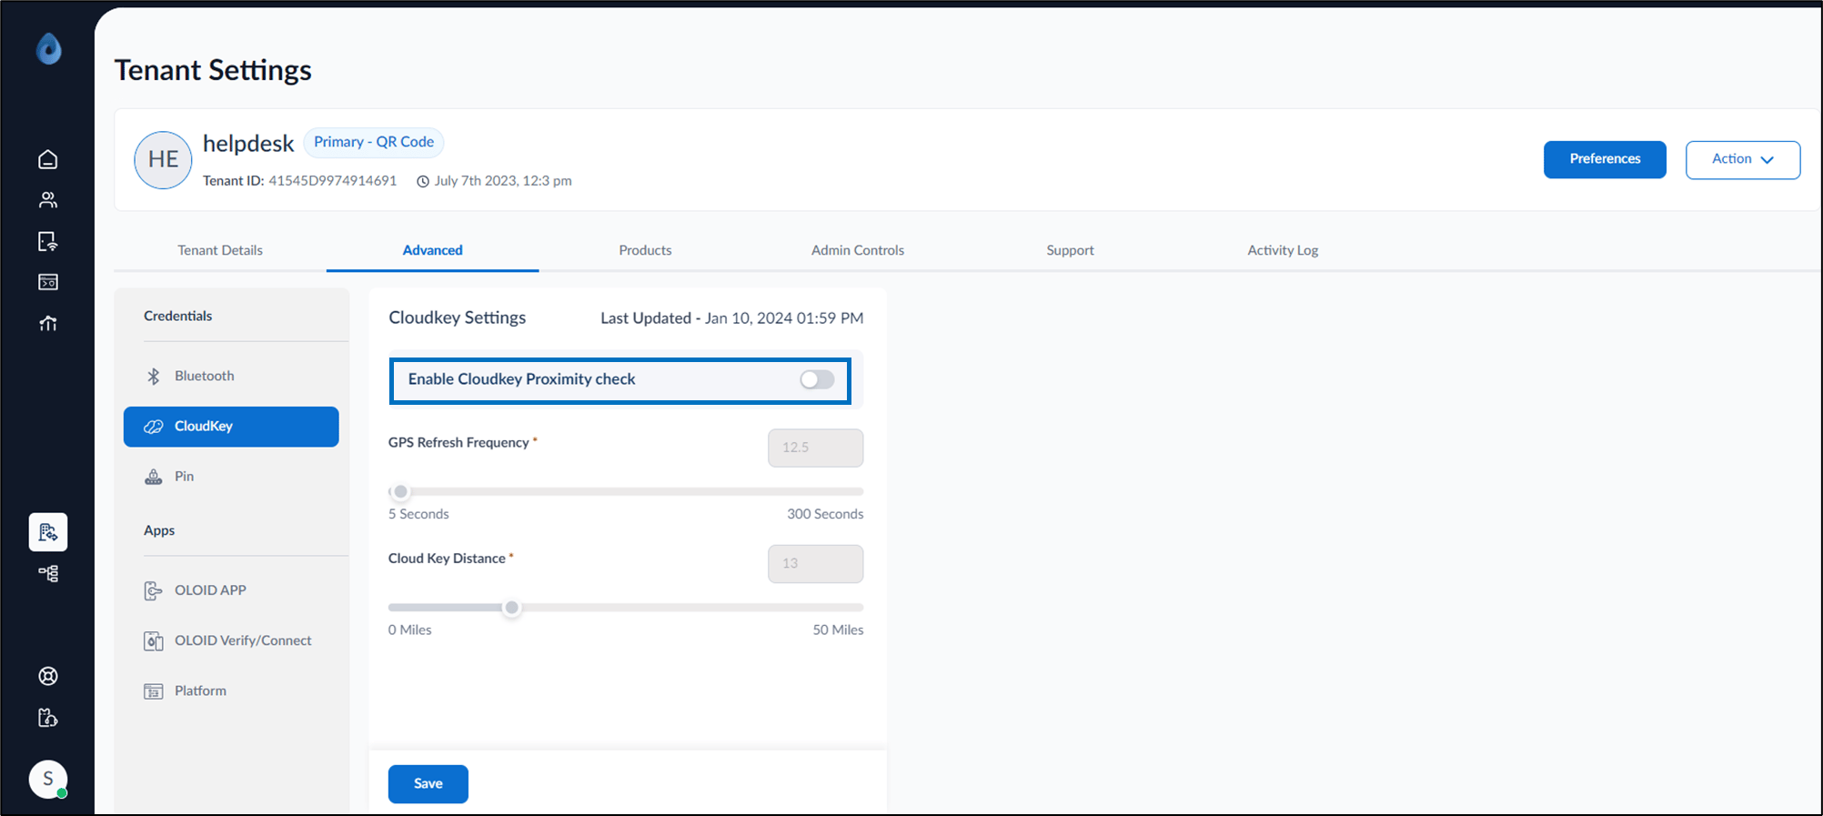Click the Last Updated timestamp text

(x=732, y=318)
